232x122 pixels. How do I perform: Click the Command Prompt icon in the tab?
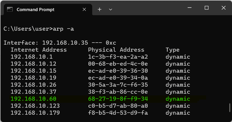tap(10, 9)
